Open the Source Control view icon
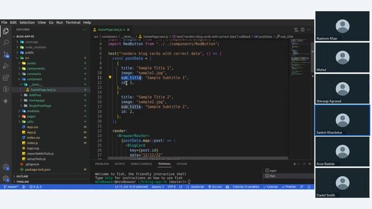Viewport: 372px width, 209px height. coord(6,55)
